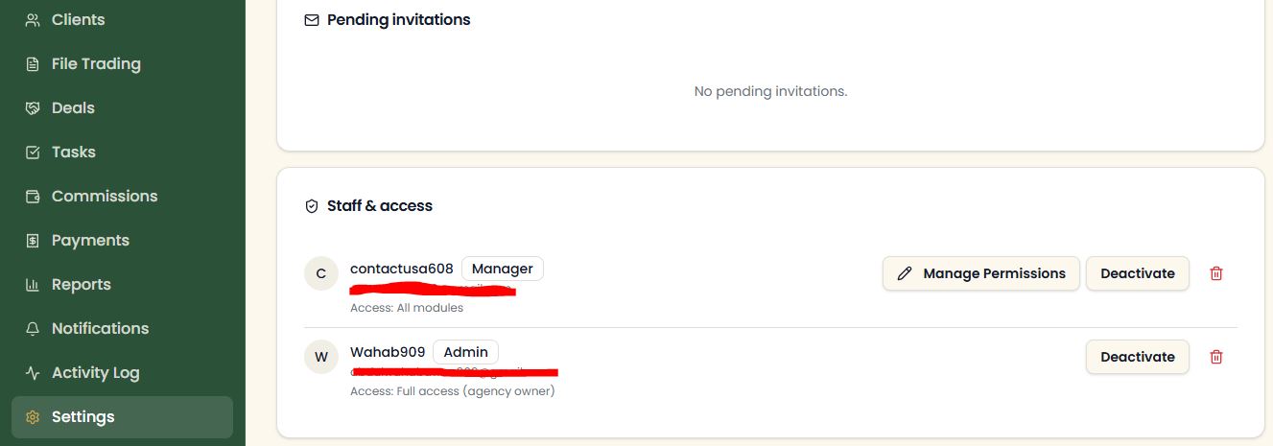The width and height of the screenshot is (1273, 446).
Task: Click the Activity Log pulse icon
Action: pyautogui.click(x=33, y=372)
